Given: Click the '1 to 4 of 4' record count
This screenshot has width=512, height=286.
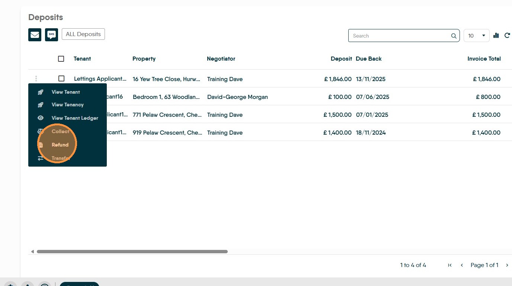Looking at the screenshot, I should (x=413, y=265).
